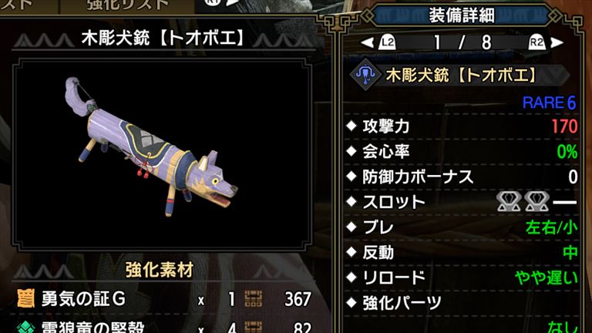Select the 強化パーツ row
This screenshot has width=592, height=333.
pos(461,303)
